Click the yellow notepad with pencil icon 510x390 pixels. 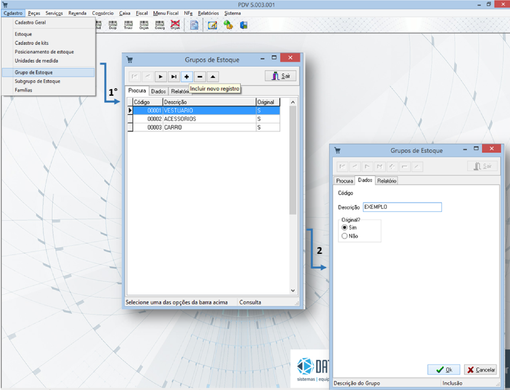point(212,25)
